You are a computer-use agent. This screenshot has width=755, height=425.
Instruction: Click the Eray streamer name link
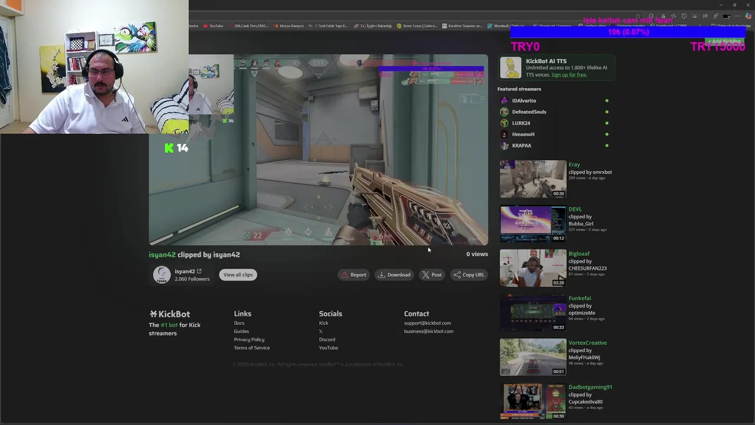[574, 165]
